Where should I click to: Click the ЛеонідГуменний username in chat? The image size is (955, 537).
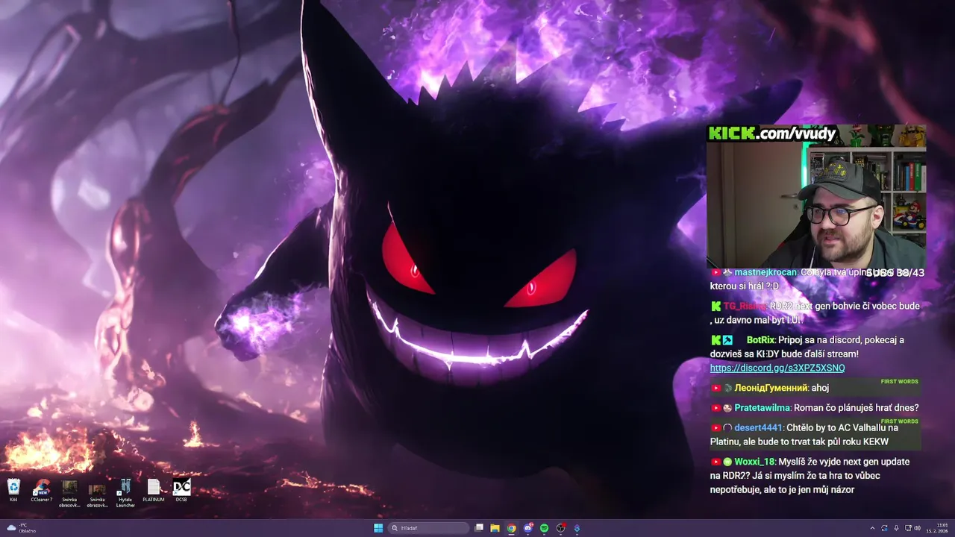click(x=771, y=388)
